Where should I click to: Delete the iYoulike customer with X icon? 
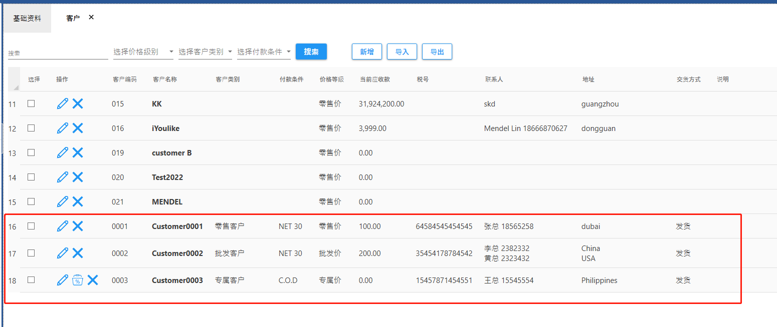point(78,128)
